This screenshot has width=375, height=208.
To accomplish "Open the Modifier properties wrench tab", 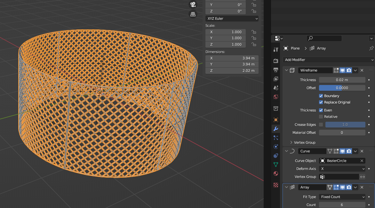I will (276, 129).
